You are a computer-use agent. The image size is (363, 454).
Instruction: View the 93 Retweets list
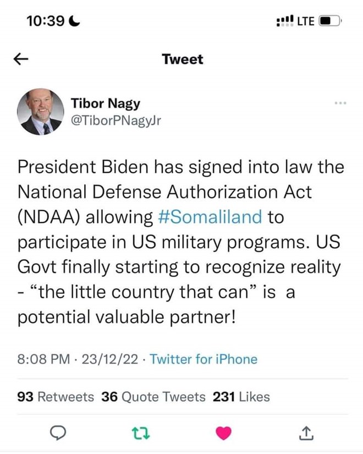pyautogui.click(x=56, y=396)
